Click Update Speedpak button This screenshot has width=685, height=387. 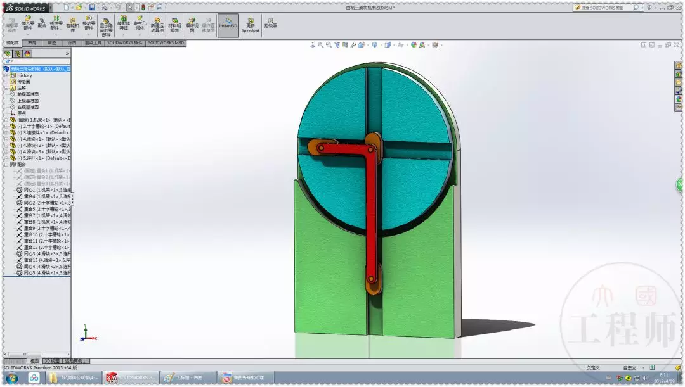(x=251, y=25)
